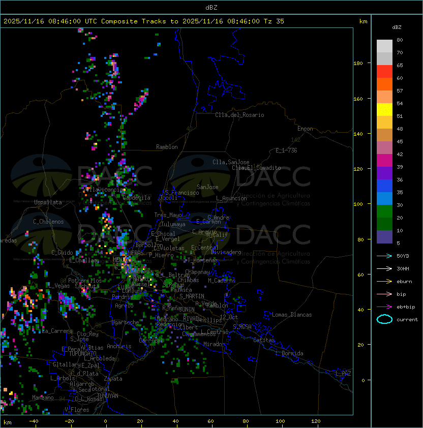Screen dimensions: 423x428
Task: Click the 'dBZ' title at top center
Action: pos(211,8)
